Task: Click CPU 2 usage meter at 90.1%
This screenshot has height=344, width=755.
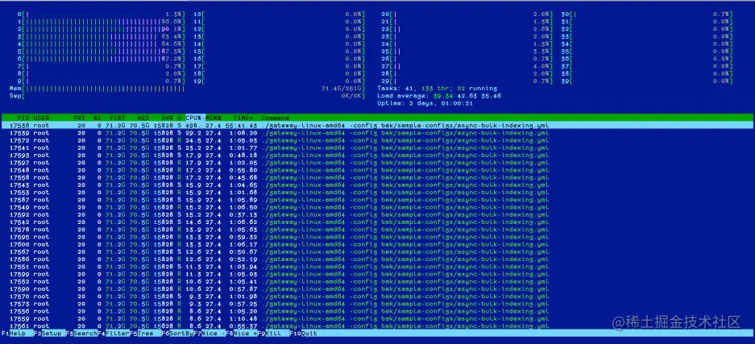Action: tap(102, 29)
